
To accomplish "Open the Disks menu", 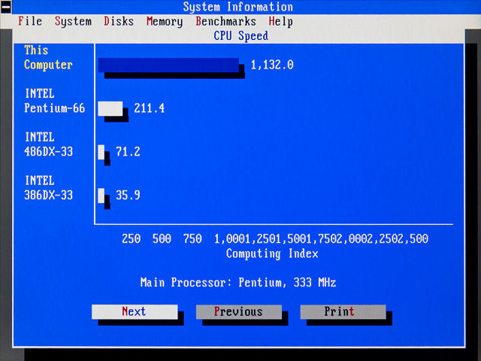I will tap(119, 21).
